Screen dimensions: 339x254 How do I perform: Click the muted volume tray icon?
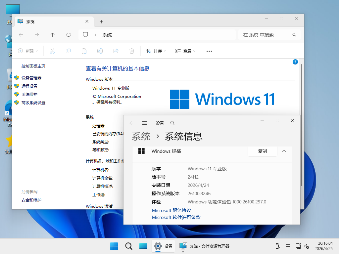pyautogui.click(x=307, y=246)
